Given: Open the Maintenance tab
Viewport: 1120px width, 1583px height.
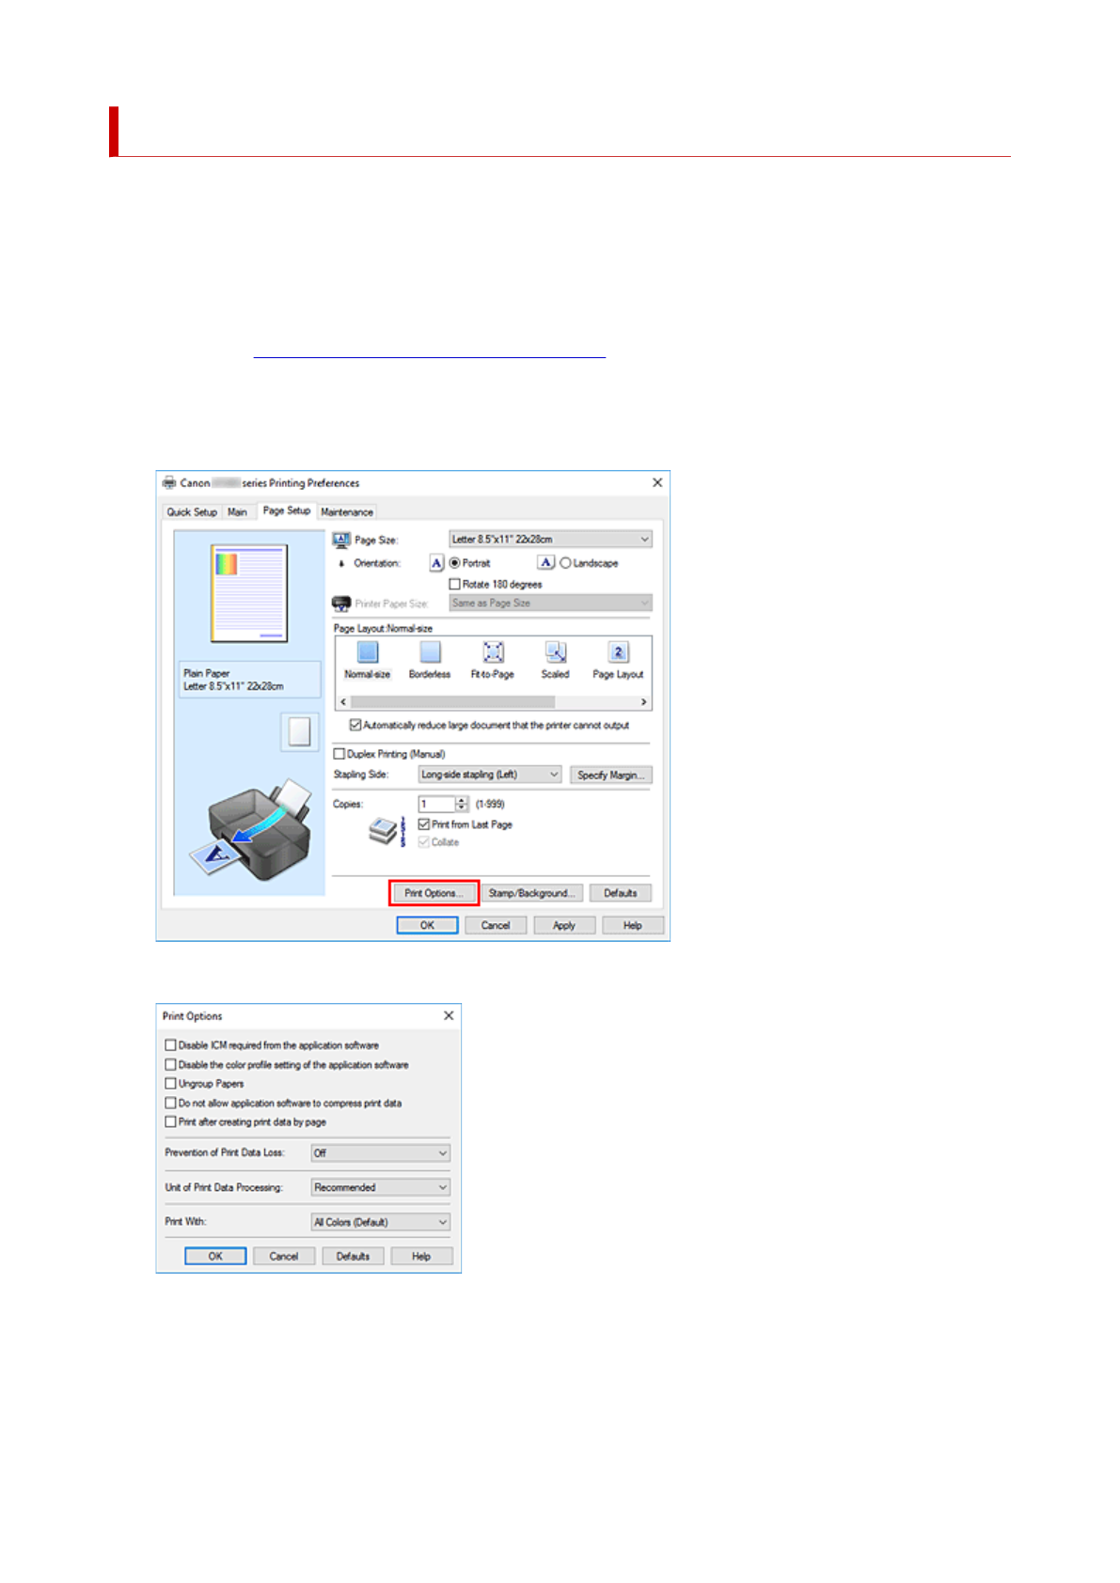Looking at the screenshot, I should point(347,512).
